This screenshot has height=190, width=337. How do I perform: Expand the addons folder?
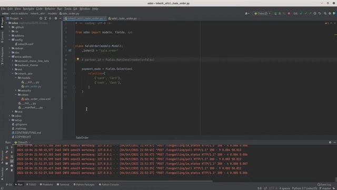click(9, 36)
